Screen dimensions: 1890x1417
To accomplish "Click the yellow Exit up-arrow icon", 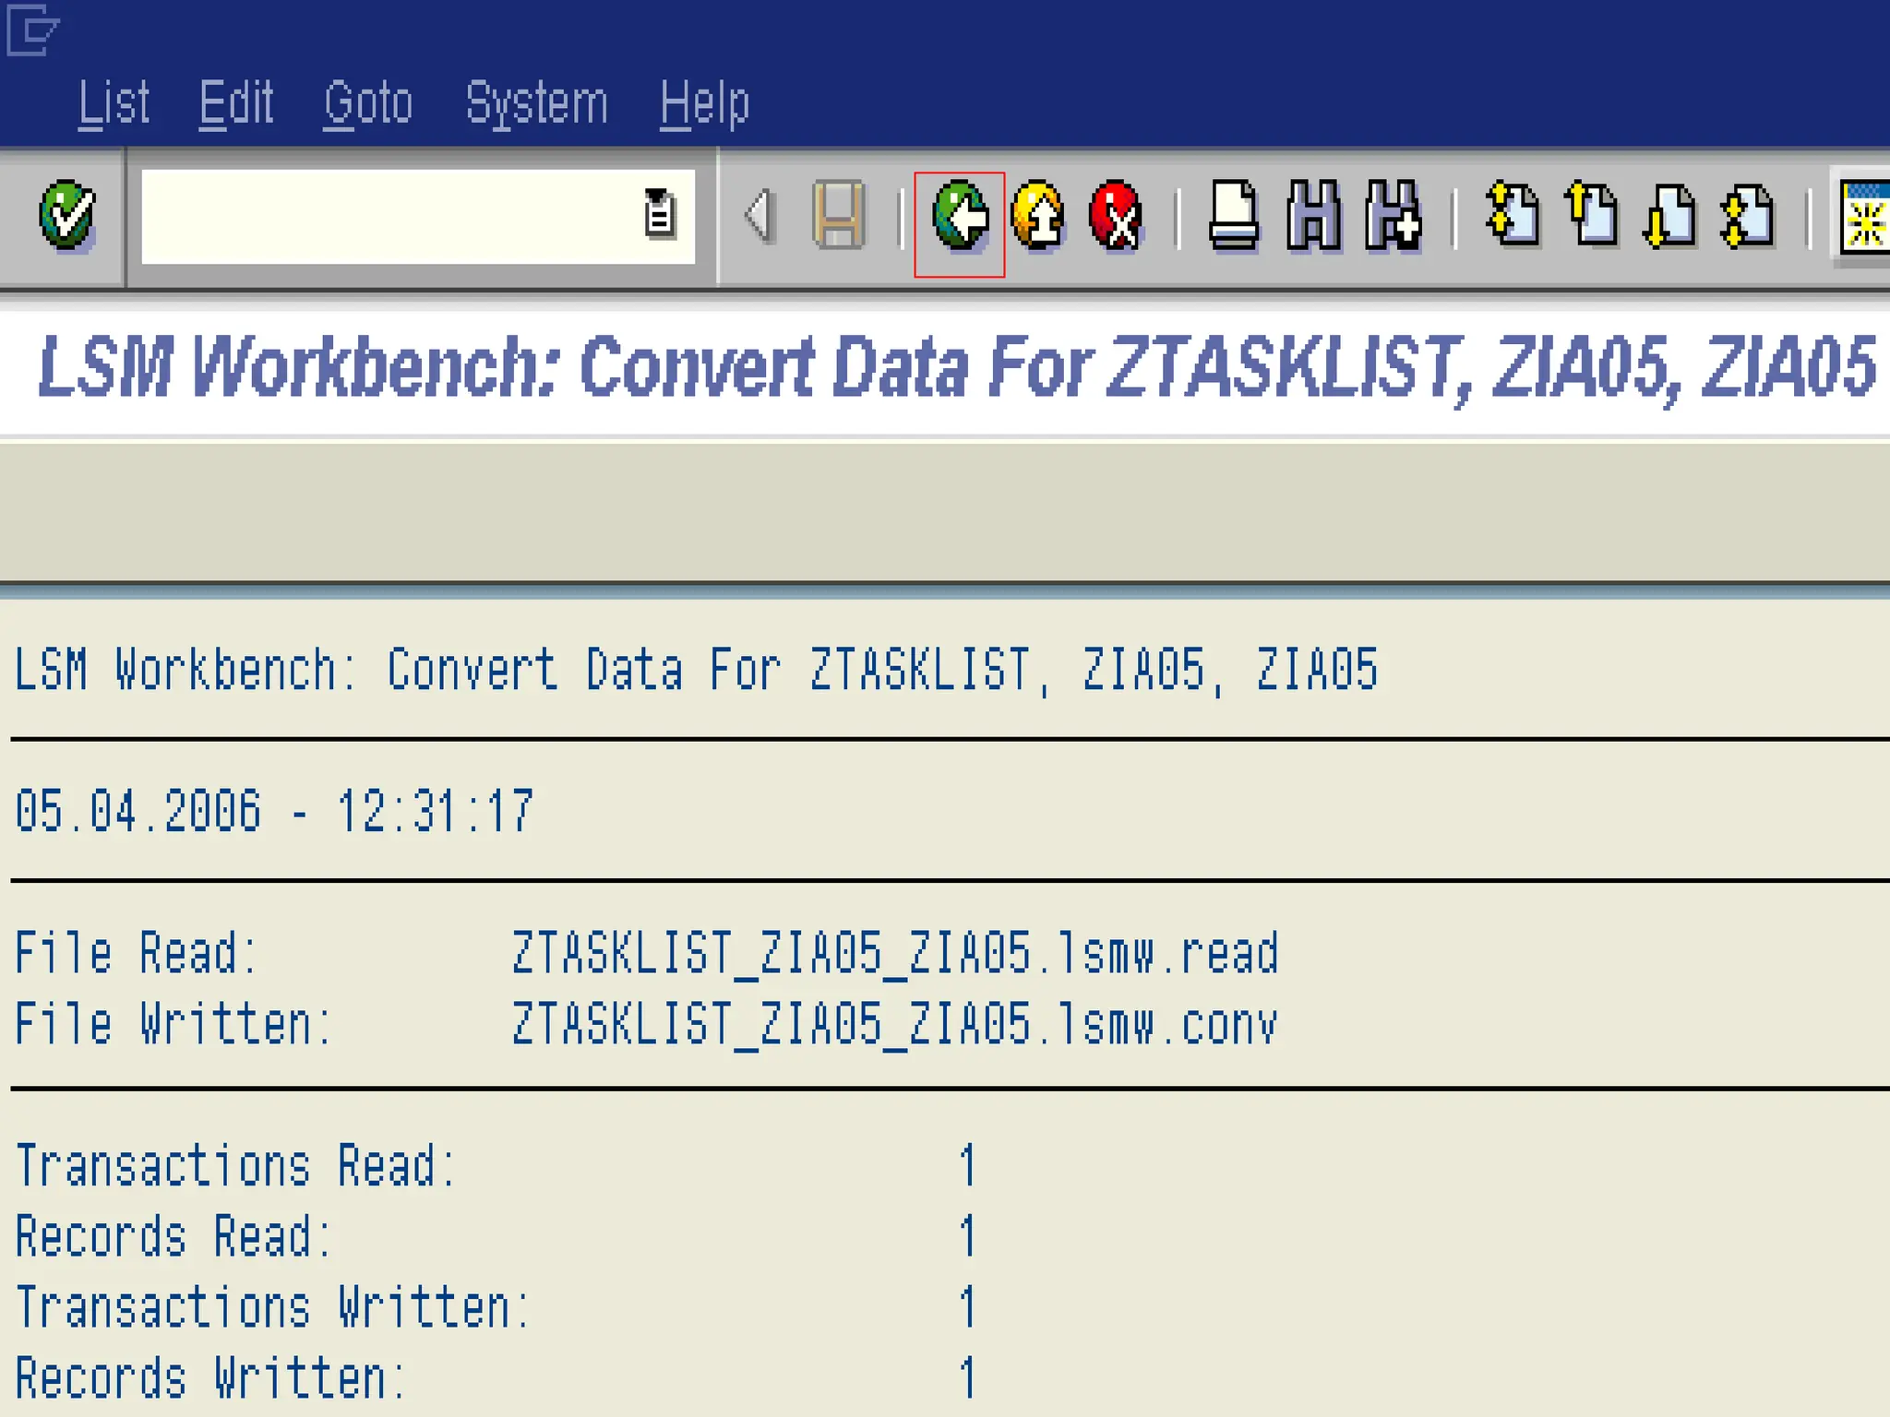I will coord(1038,217).
